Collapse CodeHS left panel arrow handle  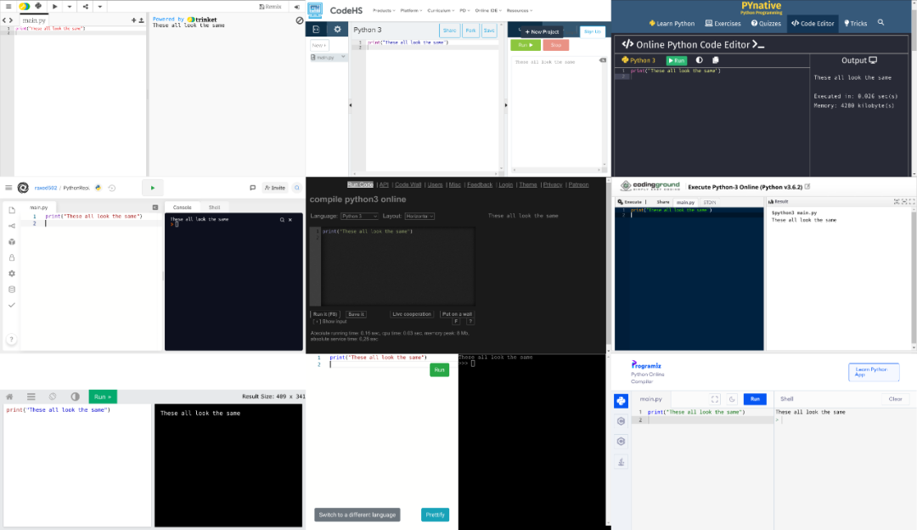tap(351, 105)
